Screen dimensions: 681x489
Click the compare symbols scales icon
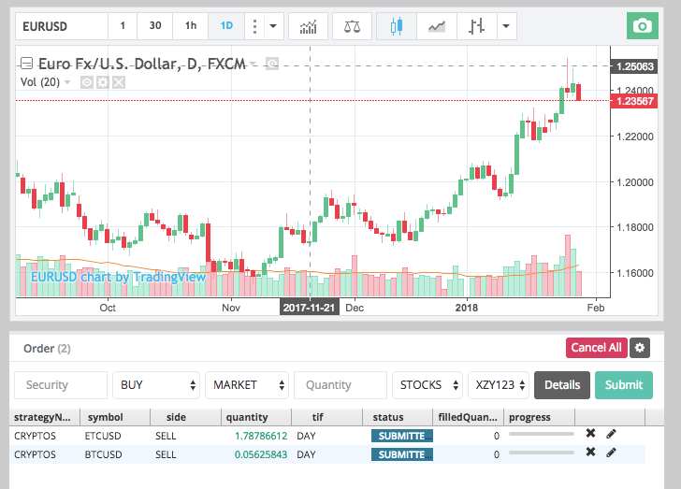point(352,25)
